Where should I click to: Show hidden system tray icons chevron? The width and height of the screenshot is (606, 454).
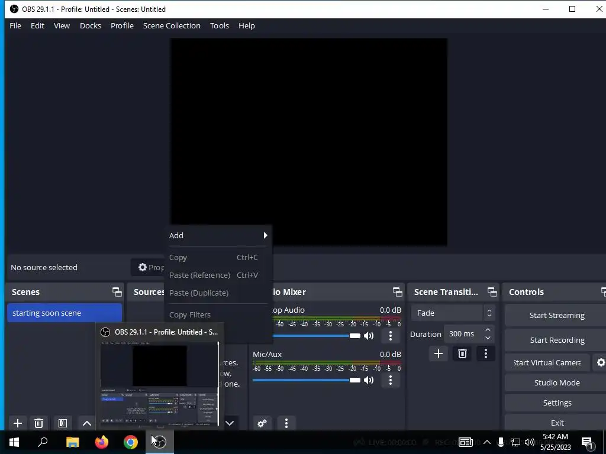487,442
